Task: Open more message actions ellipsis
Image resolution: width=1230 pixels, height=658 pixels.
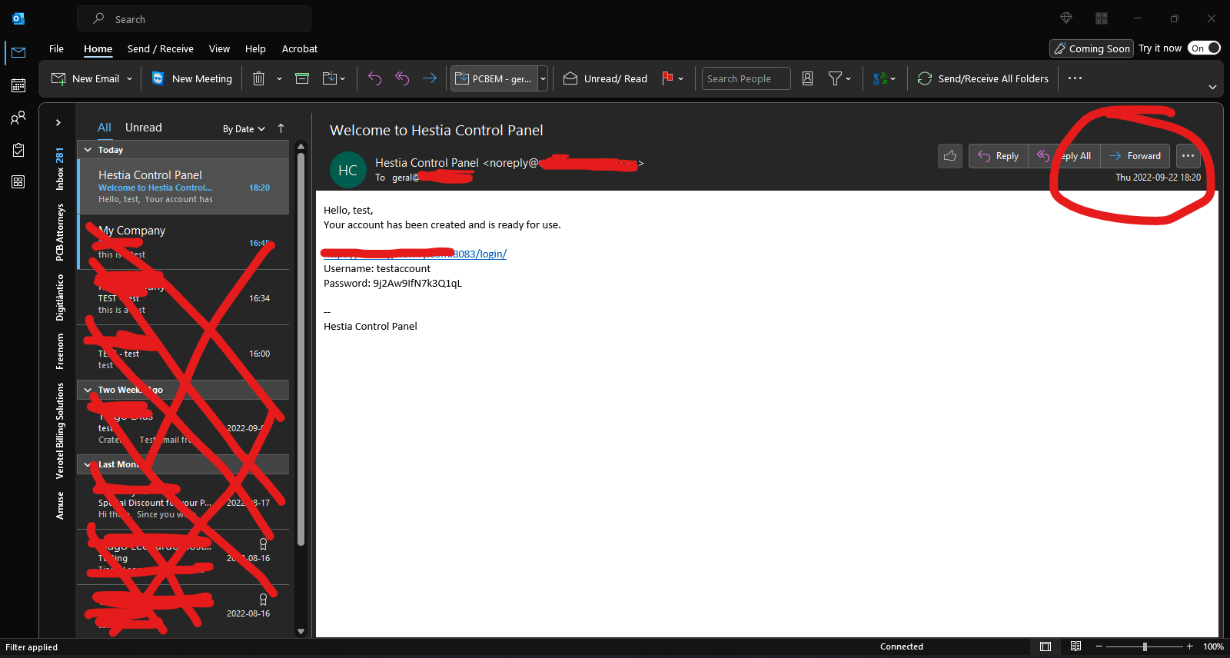Action: point(1188,156)
